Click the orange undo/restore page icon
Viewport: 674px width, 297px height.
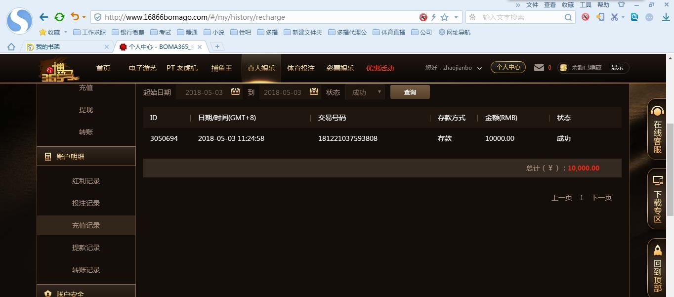pyautogui.click(x=75, y=17)
